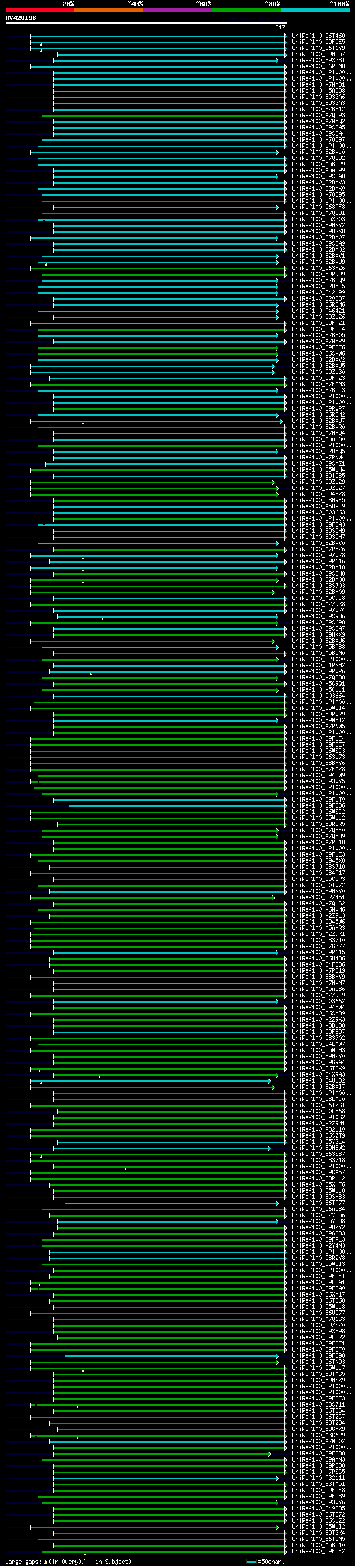Open hit UniRef100_B4FB36
The width and height of the screenshot is (355, 1566).
[x=318, y=964]
